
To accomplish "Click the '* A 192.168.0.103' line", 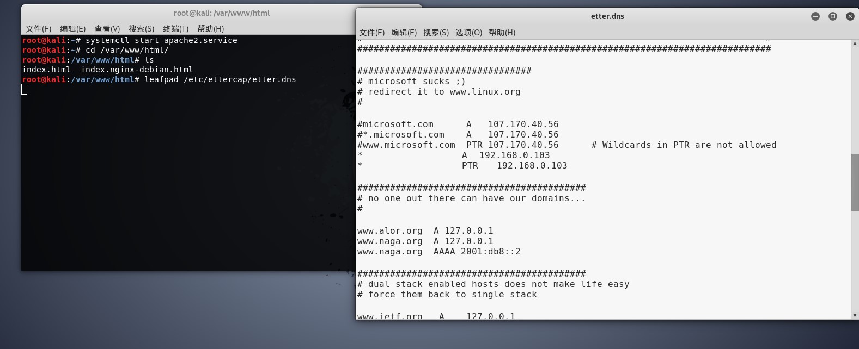I will coord(453,155).
